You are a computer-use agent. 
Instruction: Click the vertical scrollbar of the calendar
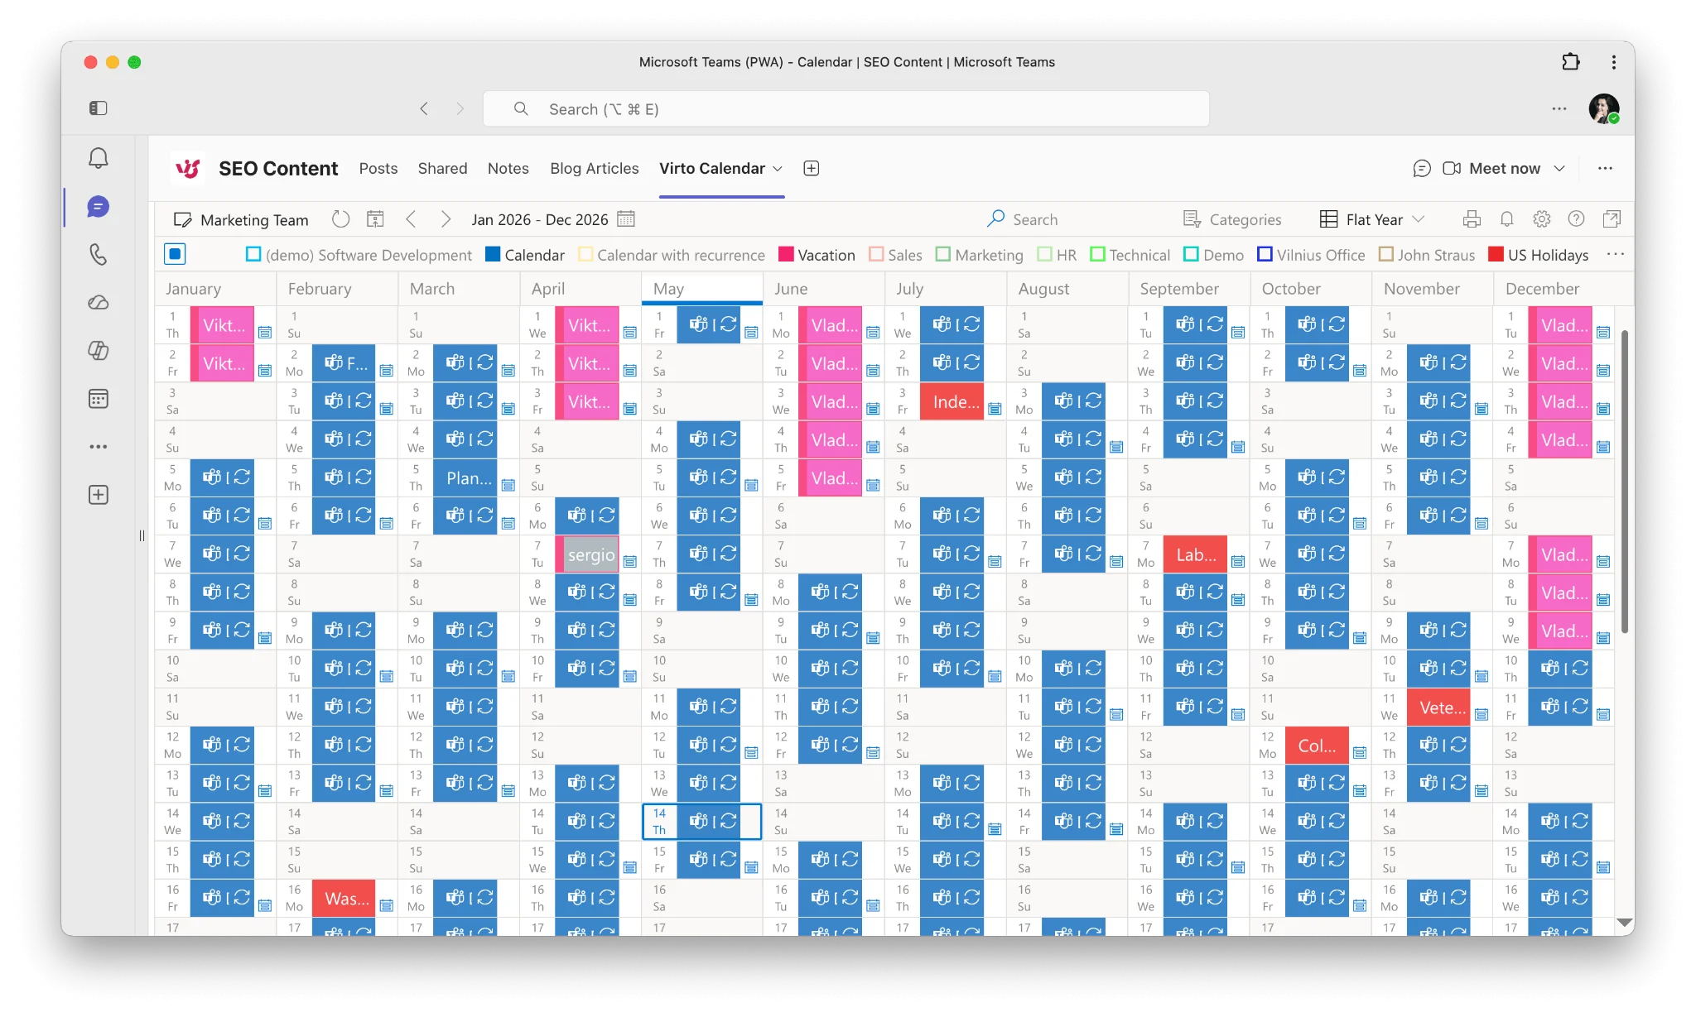coord(1624,480)
